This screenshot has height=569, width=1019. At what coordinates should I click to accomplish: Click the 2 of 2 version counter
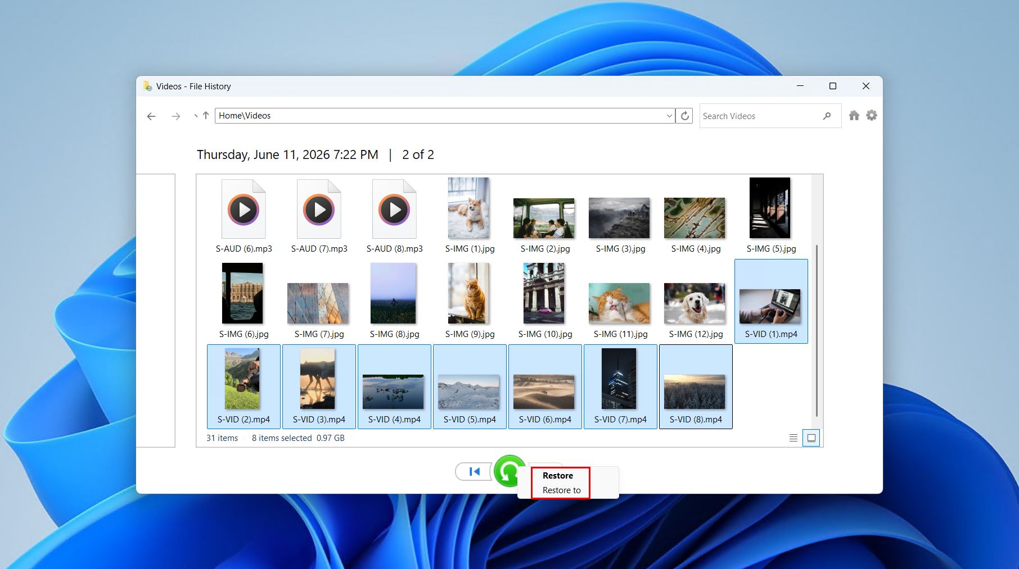click(x=418, y=155)
